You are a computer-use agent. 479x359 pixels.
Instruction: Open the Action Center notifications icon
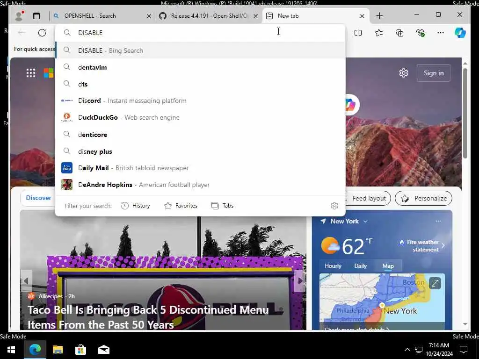click(464, 350)
